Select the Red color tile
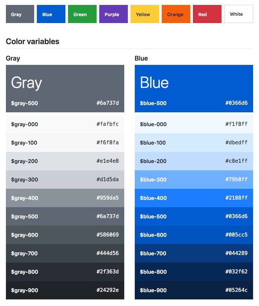Image resolution: width=259 pixels, height=306 pixels. point(207,14)
